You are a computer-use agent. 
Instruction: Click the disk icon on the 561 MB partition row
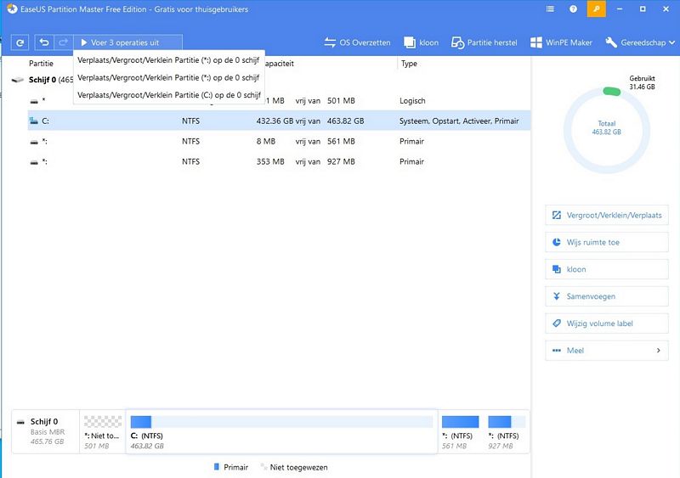(x=34, y=142)
